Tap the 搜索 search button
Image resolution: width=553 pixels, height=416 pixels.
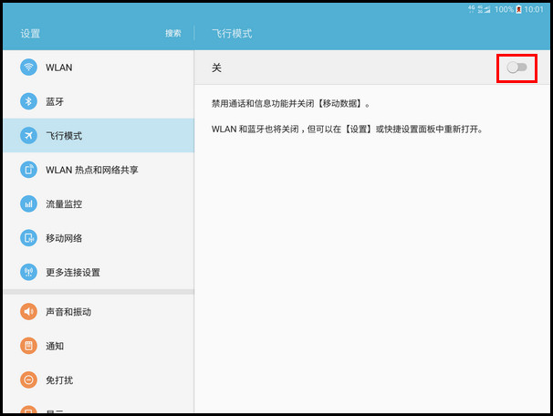pos(173,33)
